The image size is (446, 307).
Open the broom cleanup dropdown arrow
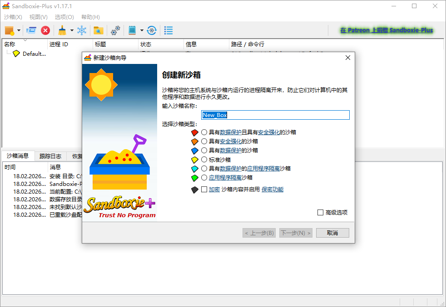point(71,30)
